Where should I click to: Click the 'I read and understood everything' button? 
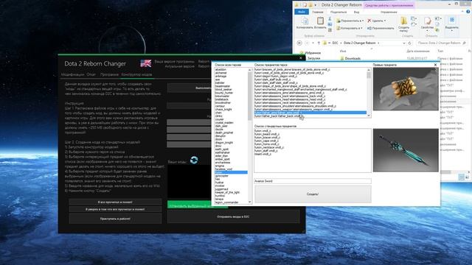point(115,202)
